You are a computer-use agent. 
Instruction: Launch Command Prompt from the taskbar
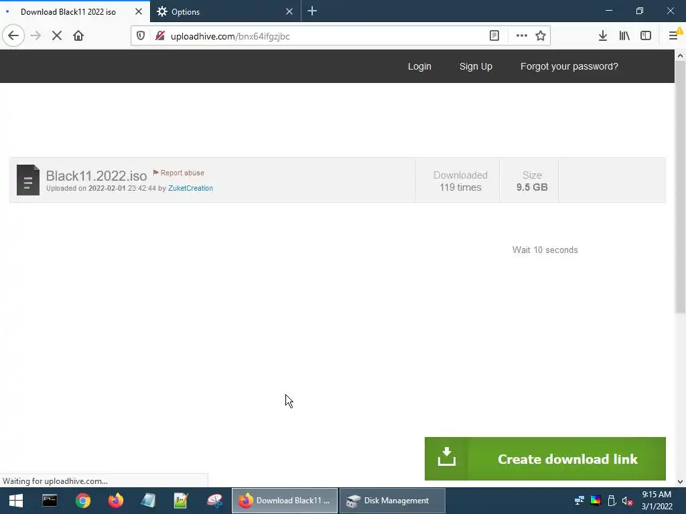point(50,501)
